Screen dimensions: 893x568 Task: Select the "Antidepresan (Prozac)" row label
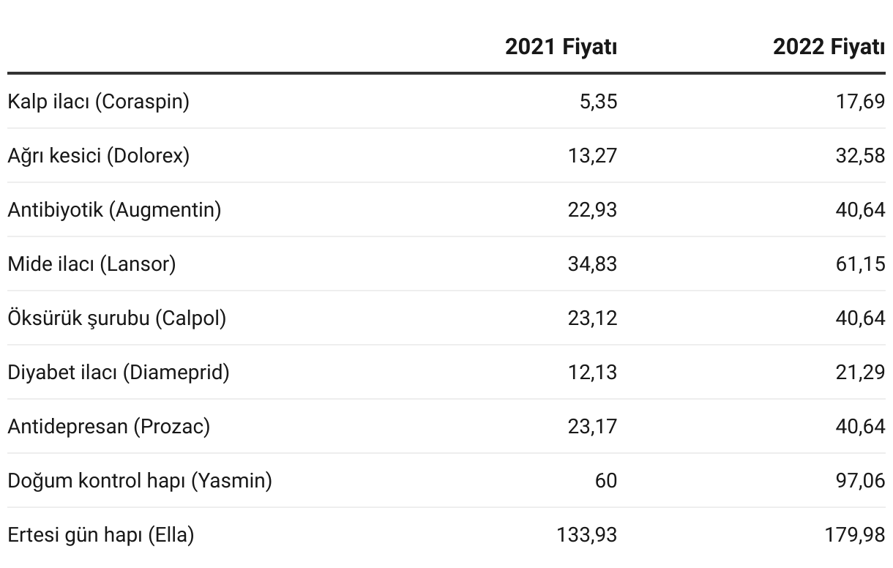pos(108,427)
